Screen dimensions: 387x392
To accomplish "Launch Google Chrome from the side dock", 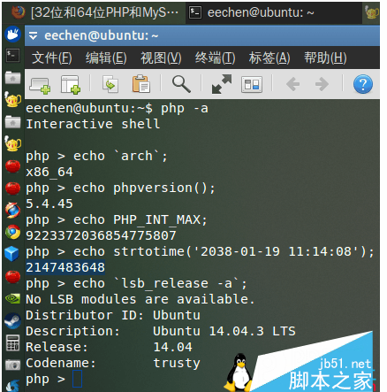I will [12, 233].
